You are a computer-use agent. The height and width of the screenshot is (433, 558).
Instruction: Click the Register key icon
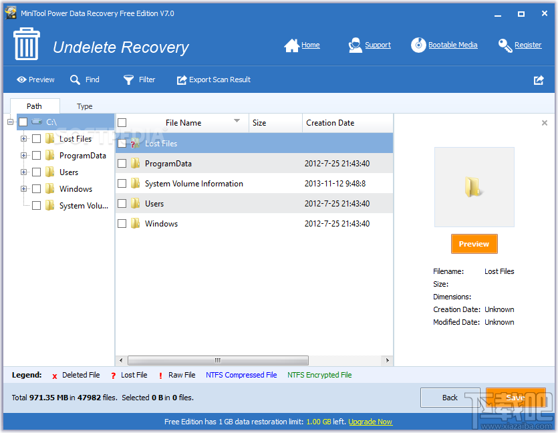pyautogui.click(x=505, y=45)
